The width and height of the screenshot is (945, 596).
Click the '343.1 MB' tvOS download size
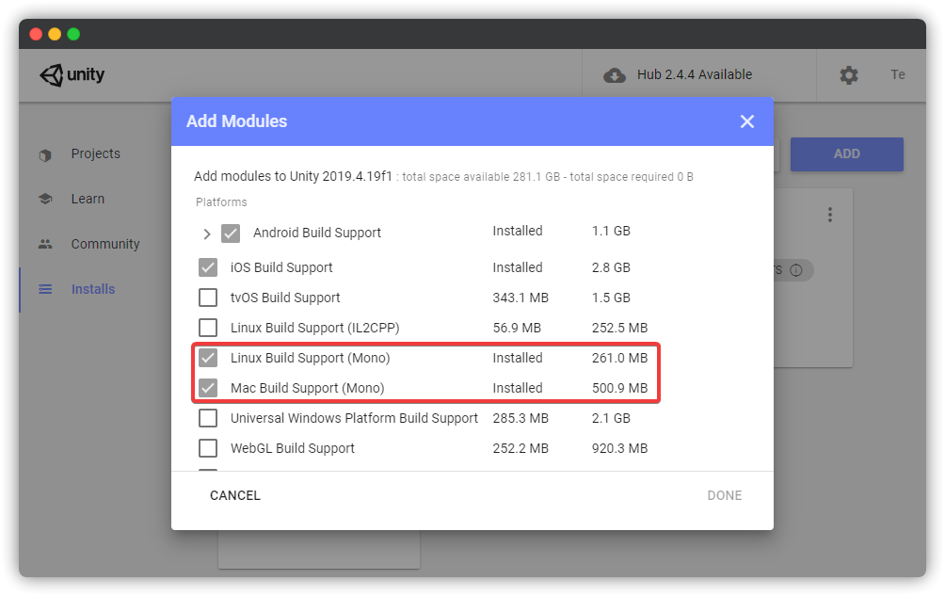point(521,298)
